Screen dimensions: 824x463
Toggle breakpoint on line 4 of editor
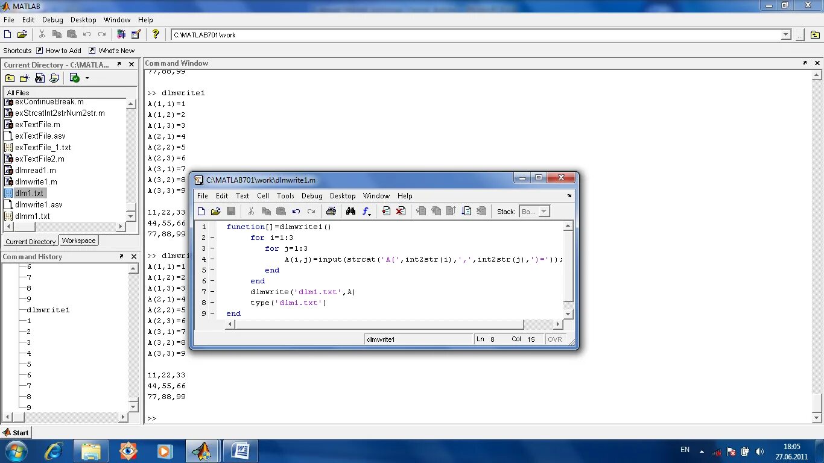[212, 259]
